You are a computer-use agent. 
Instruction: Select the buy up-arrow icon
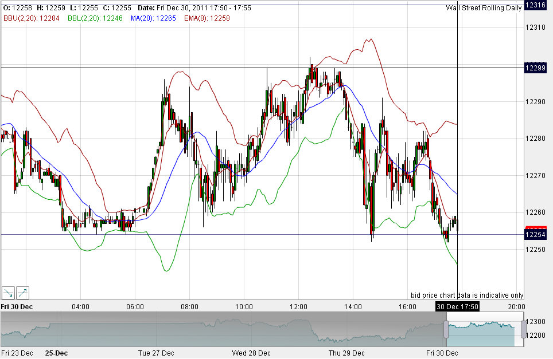(x=22, y=293)
